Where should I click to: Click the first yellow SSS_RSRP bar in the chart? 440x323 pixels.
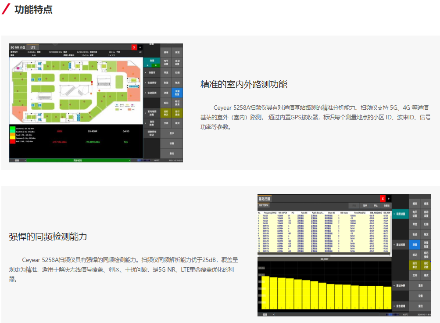(265, 293)
